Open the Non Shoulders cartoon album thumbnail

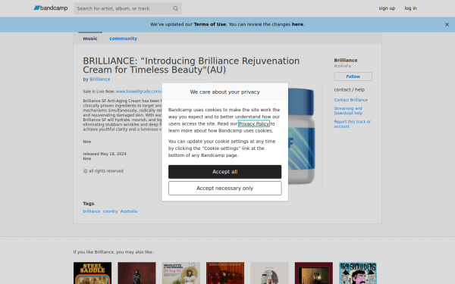[x=358, y=273]
